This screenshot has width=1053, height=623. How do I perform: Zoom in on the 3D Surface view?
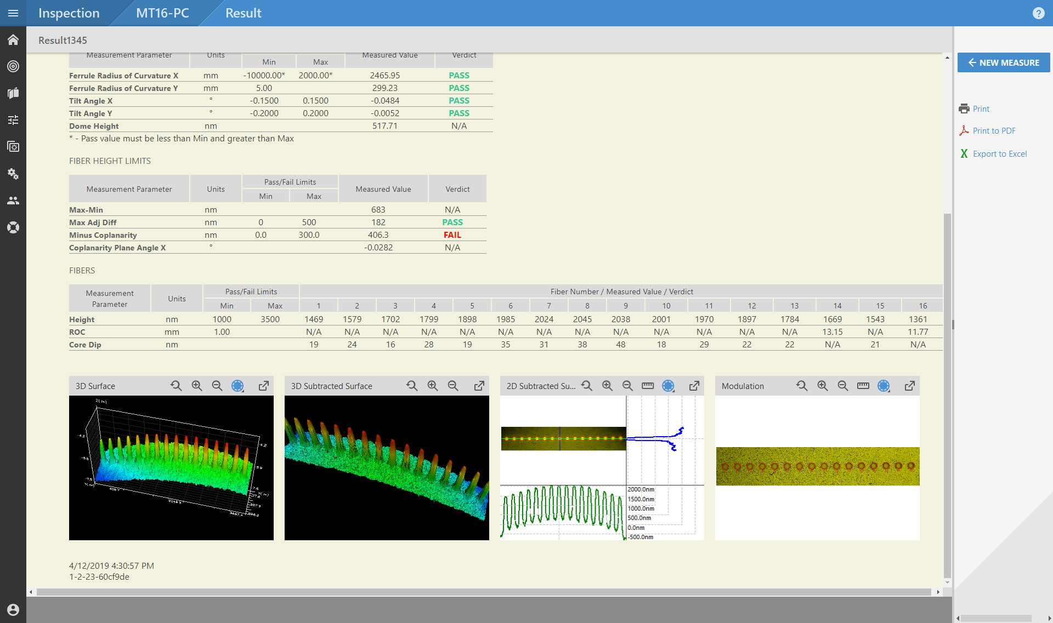pos(196,385)
